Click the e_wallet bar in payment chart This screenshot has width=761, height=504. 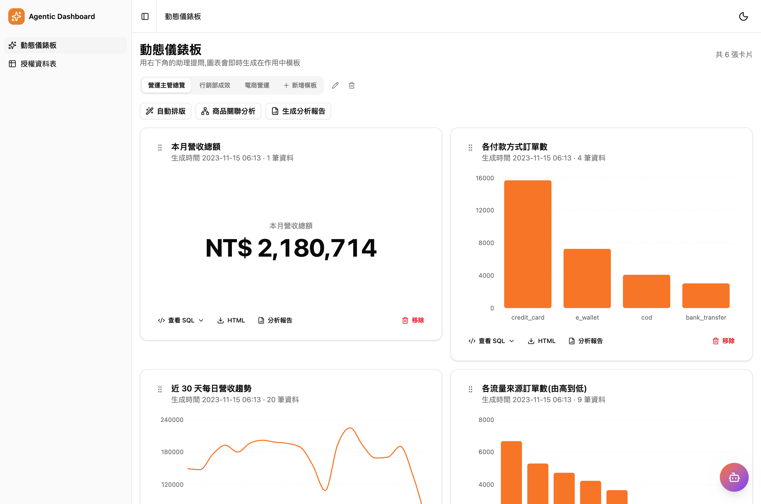pyautogui.click(x=587, y=278)
